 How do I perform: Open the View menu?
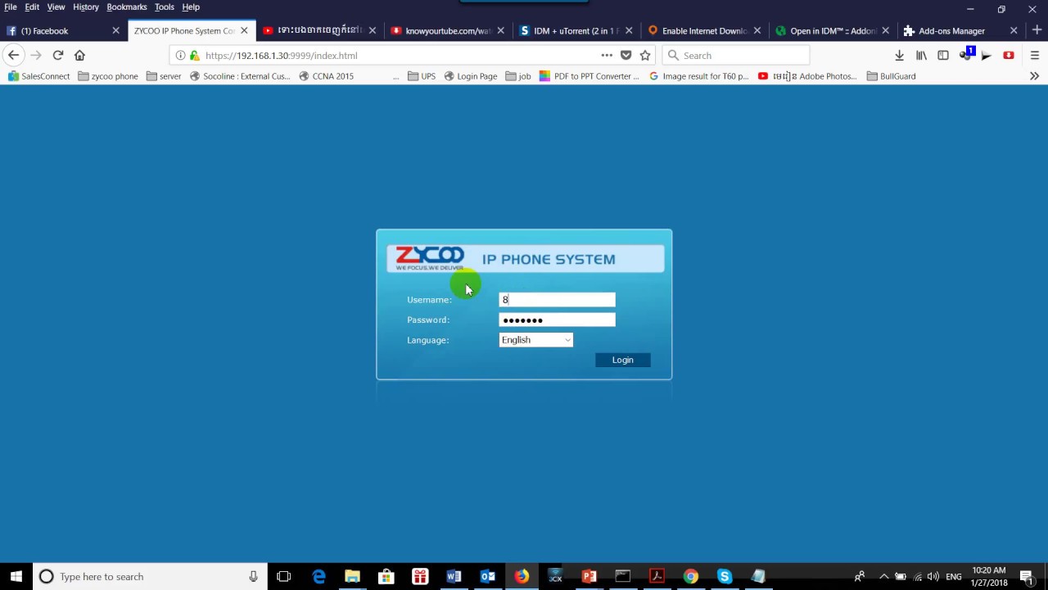pos(56,7)
